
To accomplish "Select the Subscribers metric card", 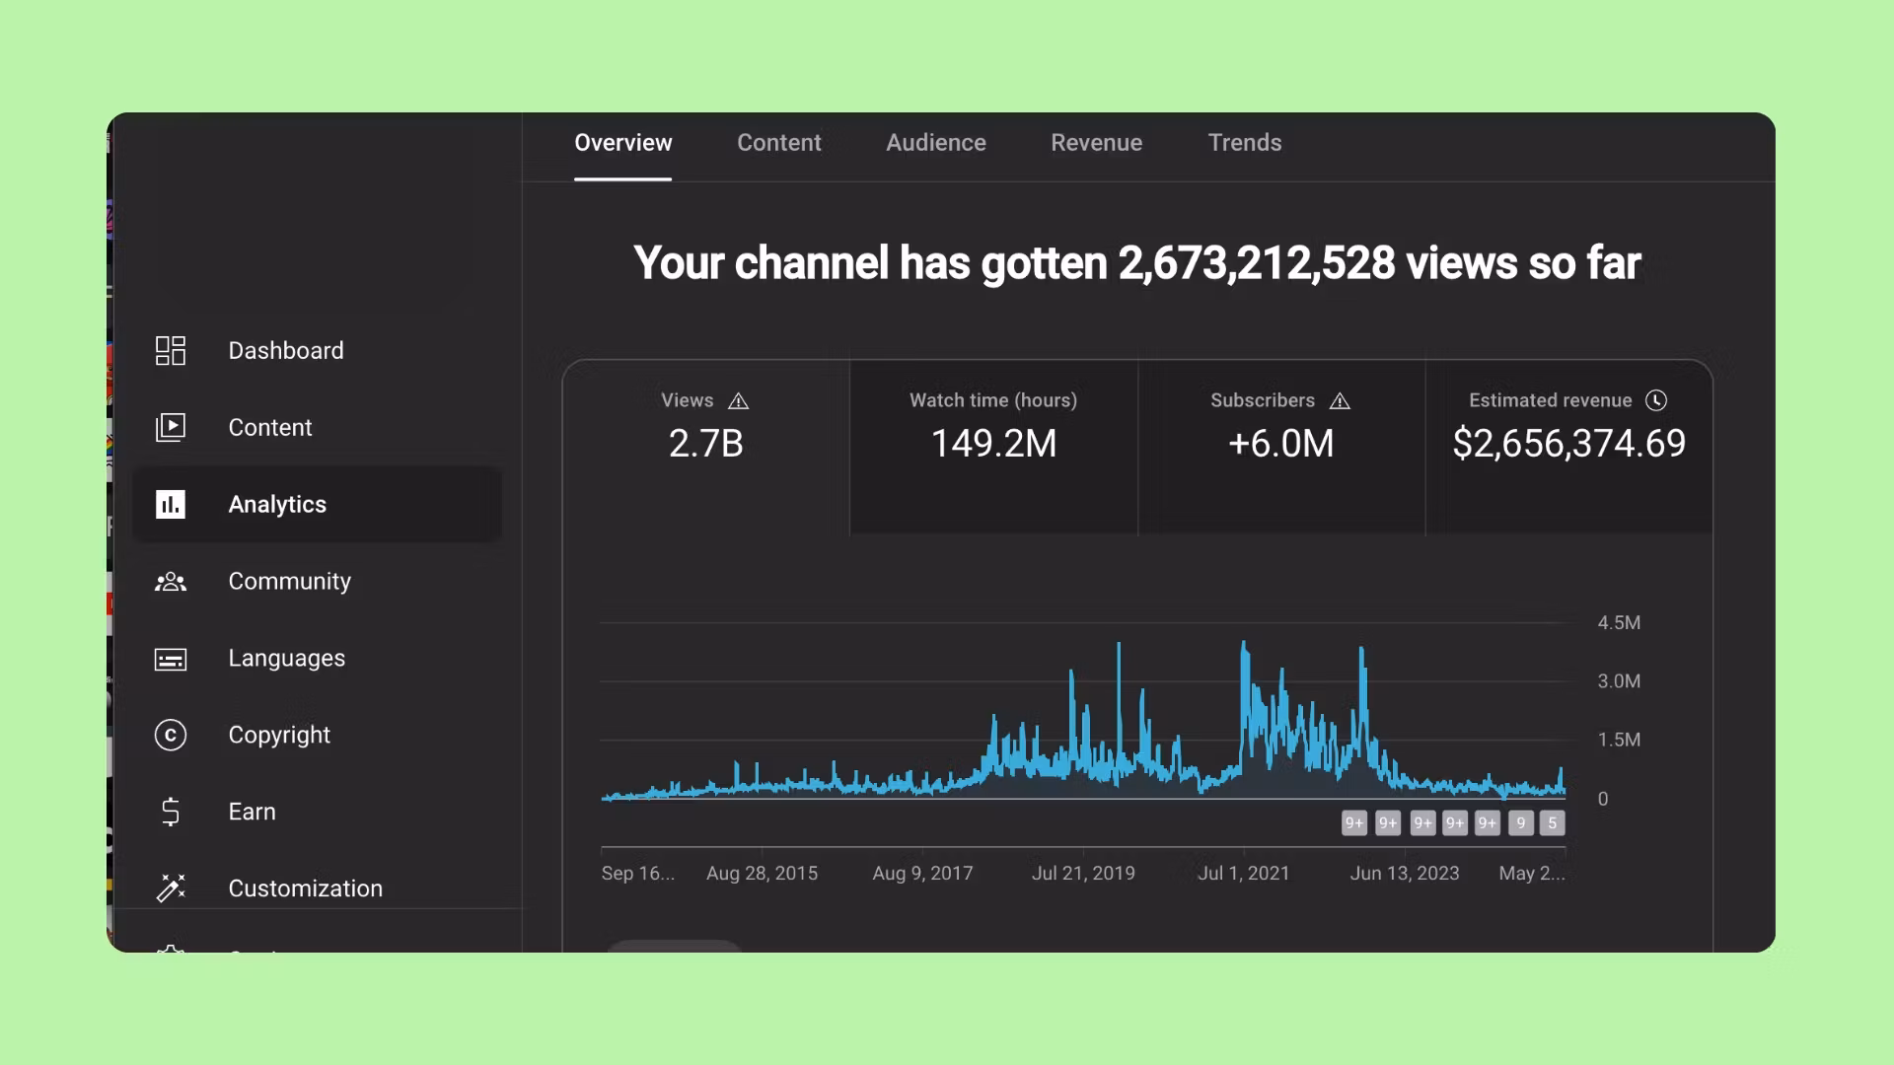I will pos(1280,449).
